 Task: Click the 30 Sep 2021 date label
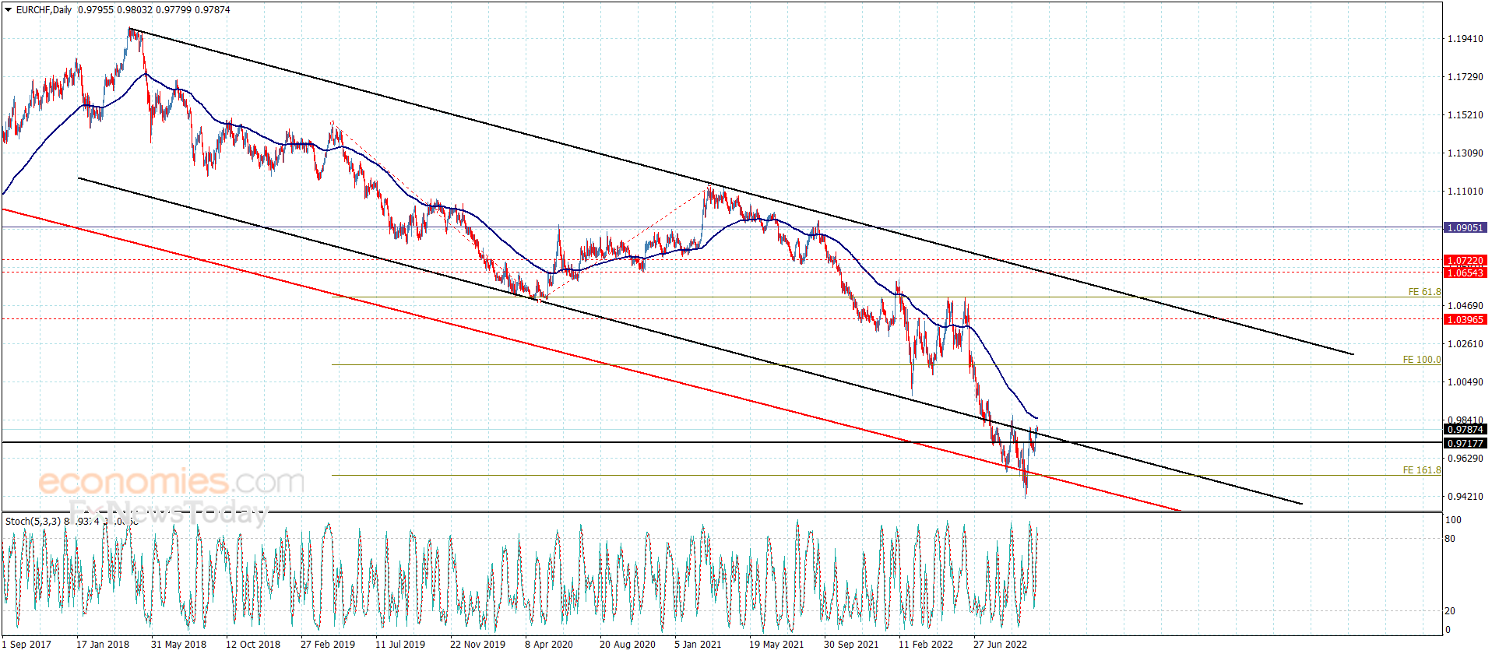(x=851, y=644)
